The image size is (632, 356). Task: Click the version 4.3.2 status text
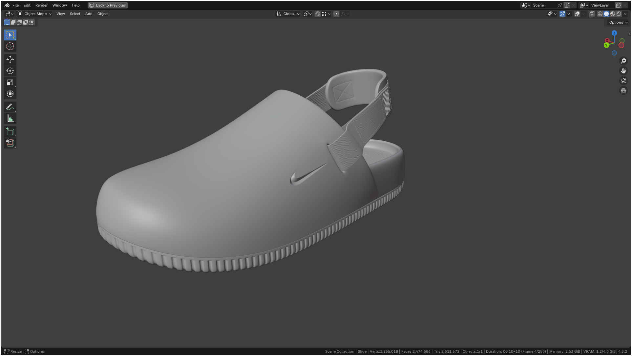(x=622, y=351)
